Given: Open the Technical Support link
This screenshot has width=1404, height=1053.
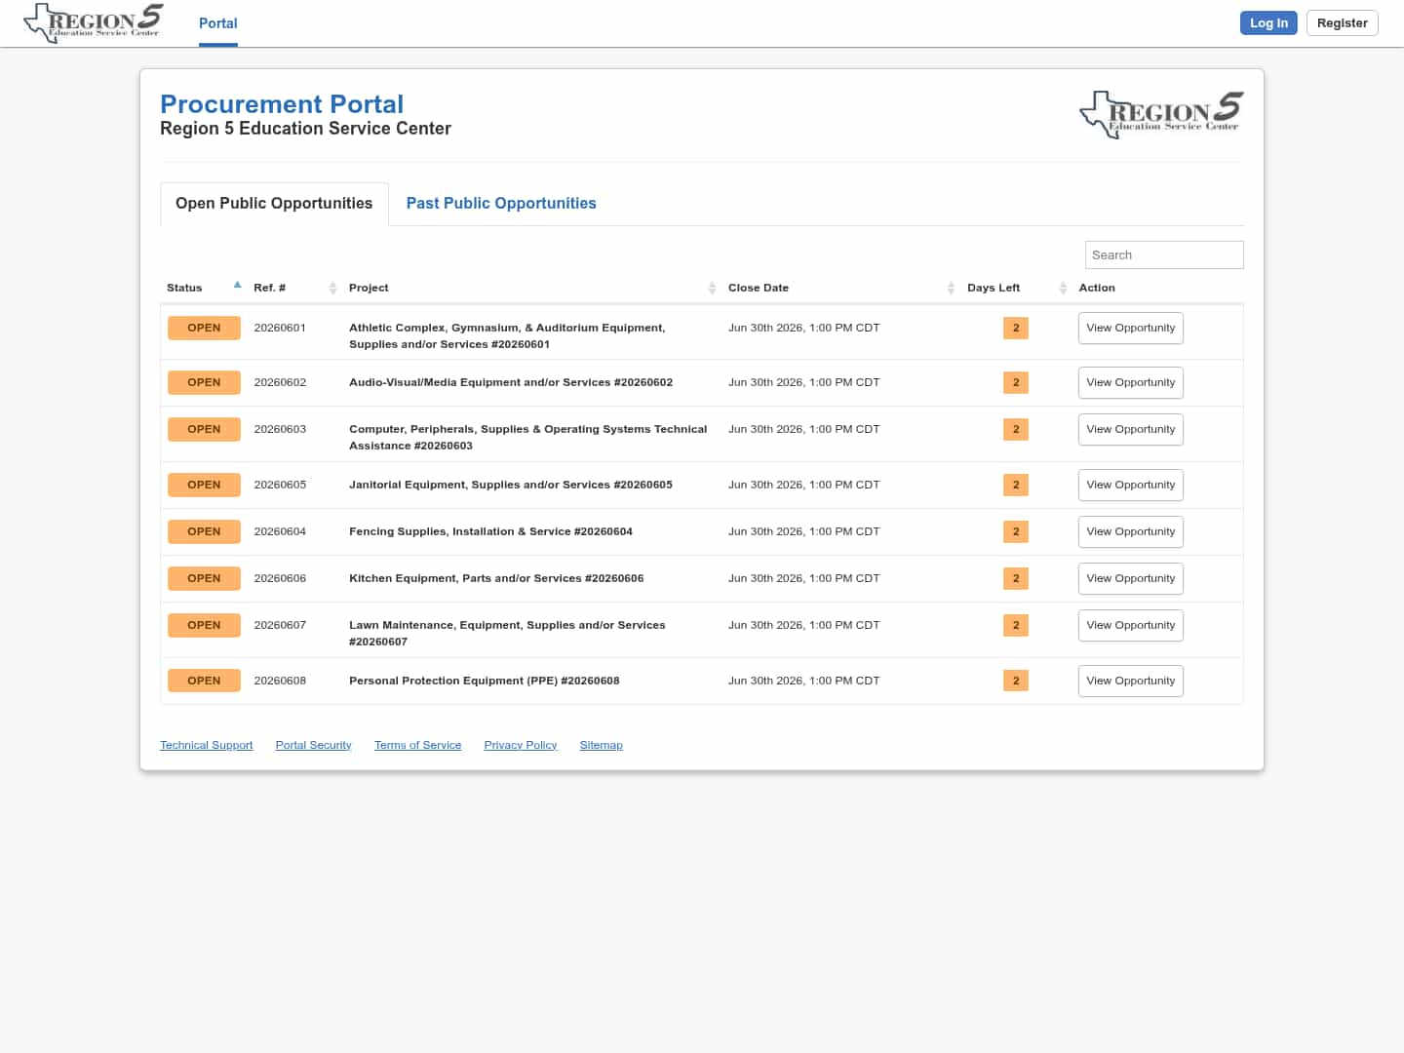Looking at the screenshot, I should click(x=207, y=745).
